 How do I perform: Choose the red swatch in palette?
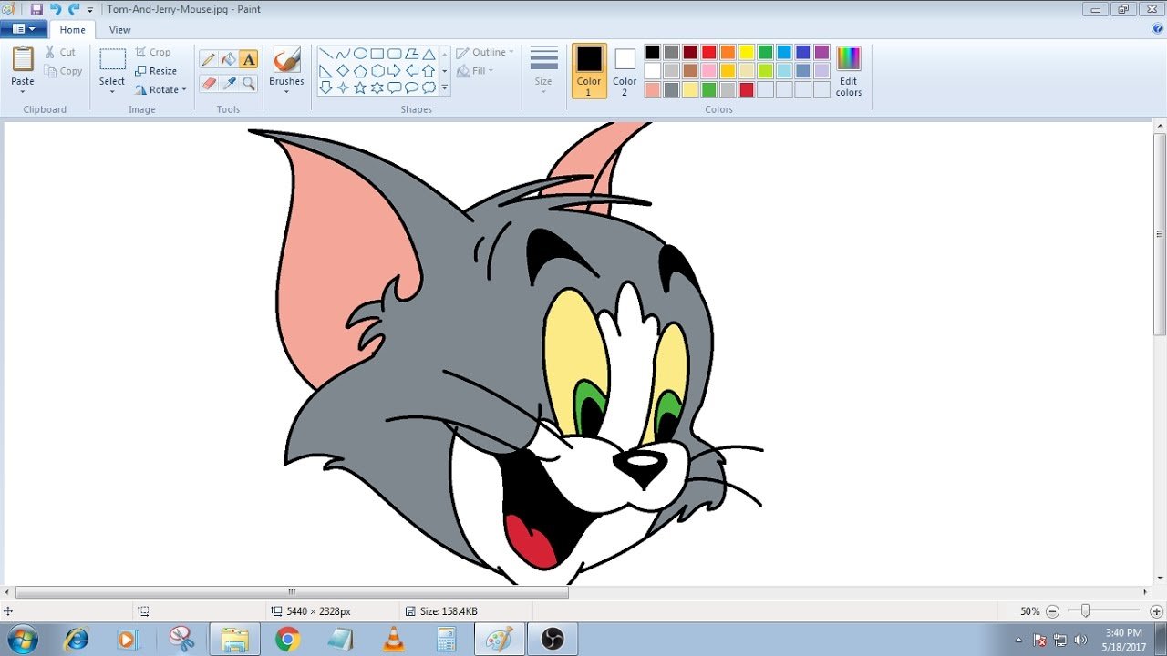[708, 52]
